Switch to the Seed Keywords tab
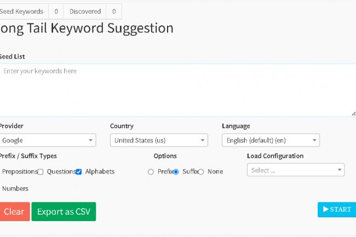 22,11
